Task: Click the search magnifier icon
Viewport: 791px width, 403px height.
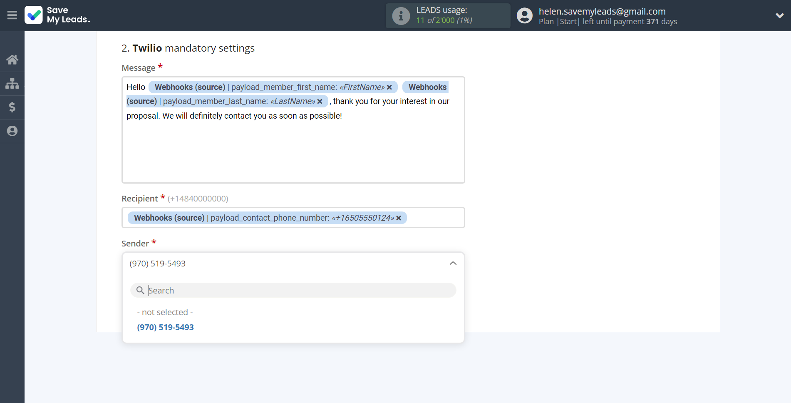Action: (x=140, y=290)
